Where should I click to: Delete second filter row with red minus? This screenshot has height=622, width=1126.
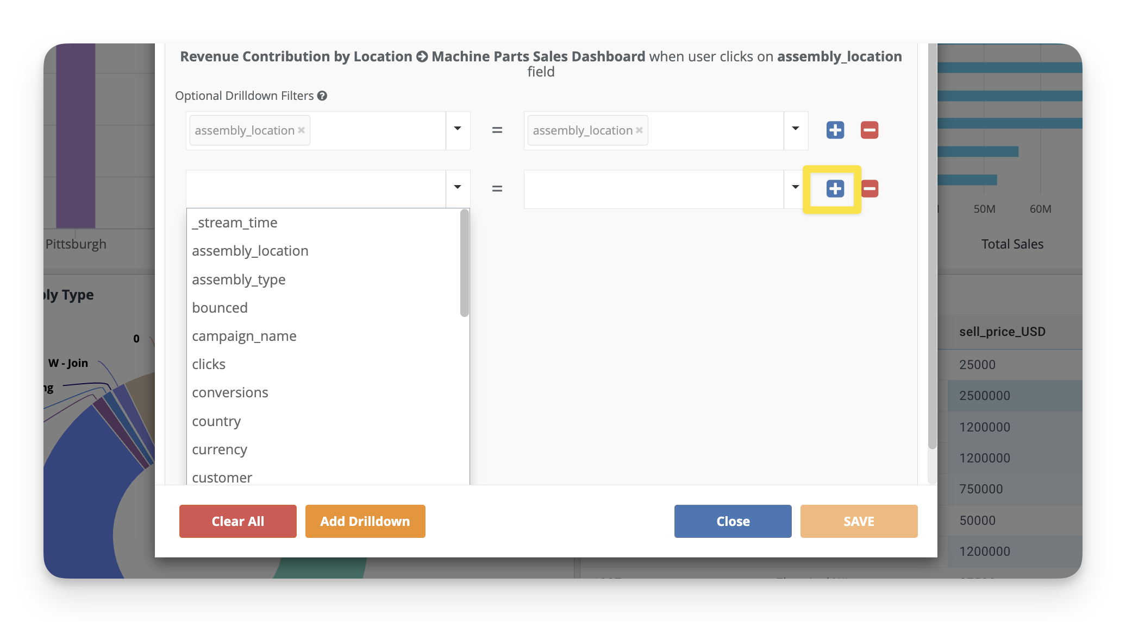tap(869, 189)
